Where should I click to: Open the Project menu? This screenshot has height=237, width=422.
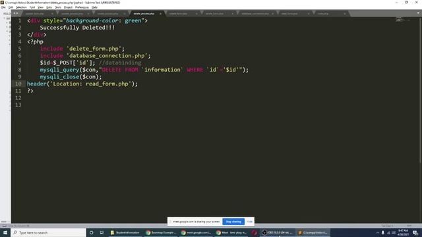point(68,7)
